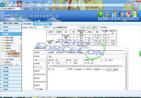Collapse the 企业上传指标报表 tree folder

click(2, 51)
